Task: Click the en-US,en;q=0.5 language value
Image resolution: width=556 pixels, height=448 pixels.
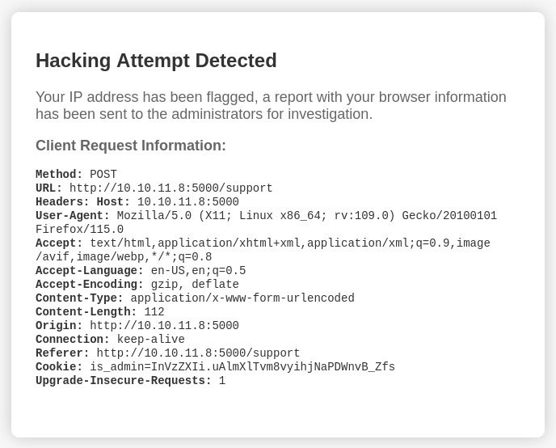Action: (x=198, y=271)
